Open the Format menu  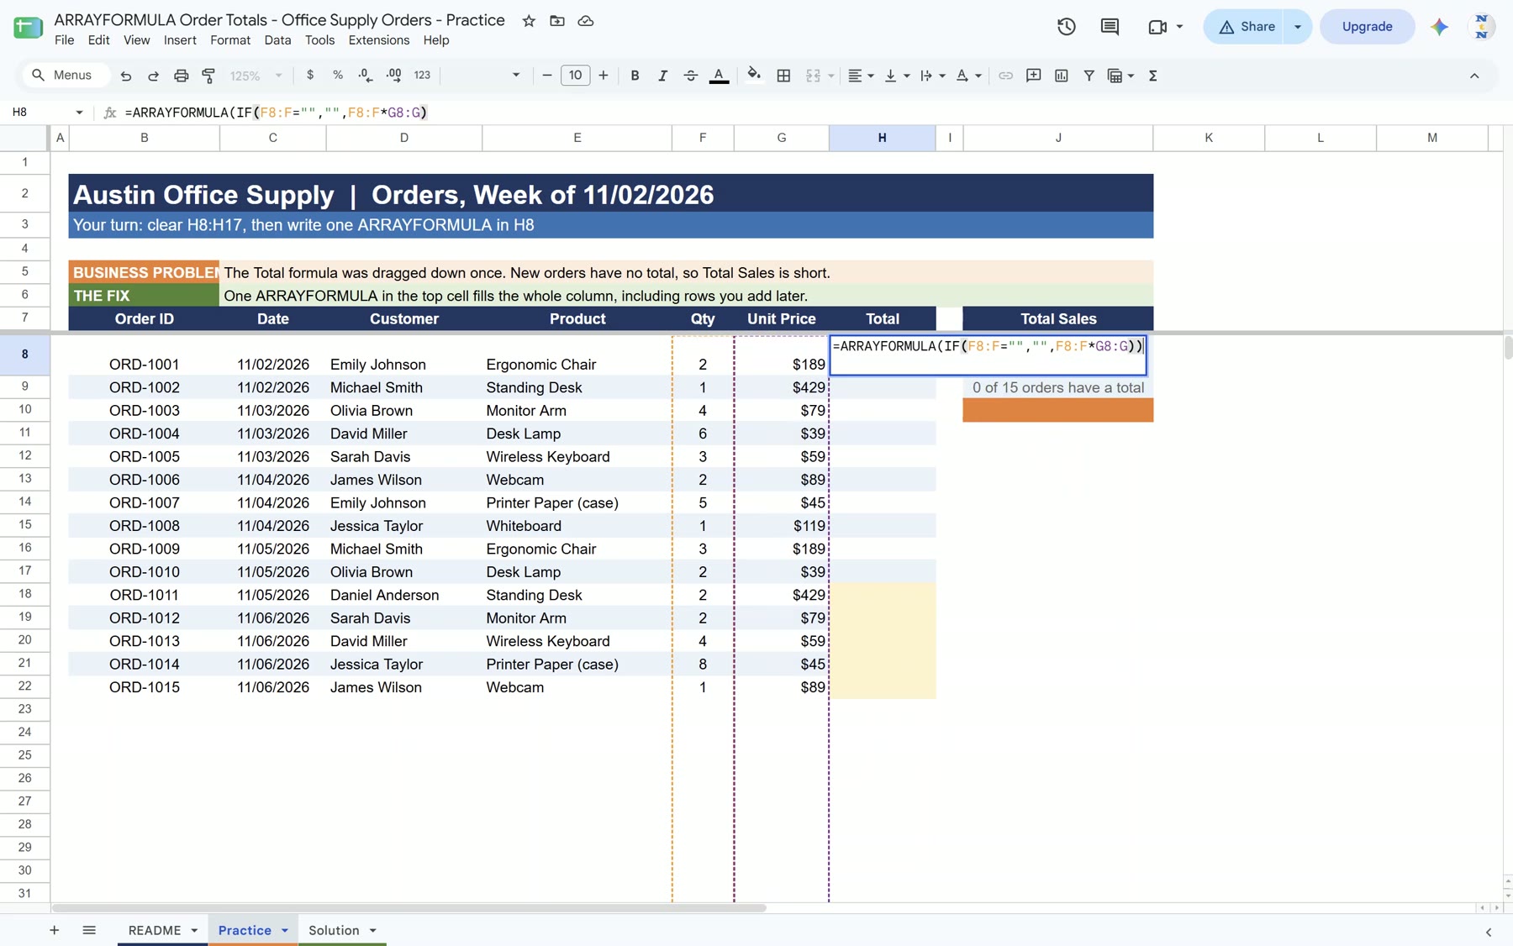(230, 40)
